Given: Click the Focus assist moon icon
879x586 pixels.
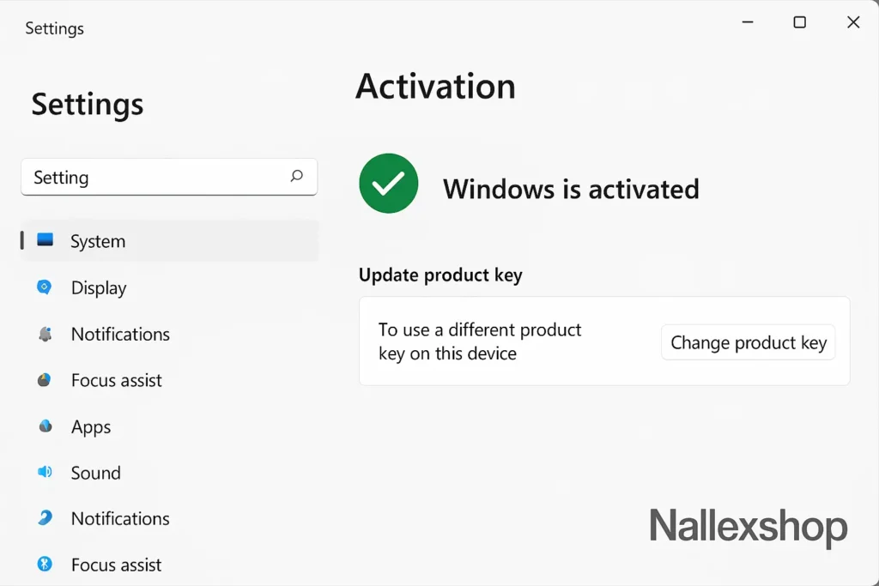Looking at the screenshot, I should (45, 380).
